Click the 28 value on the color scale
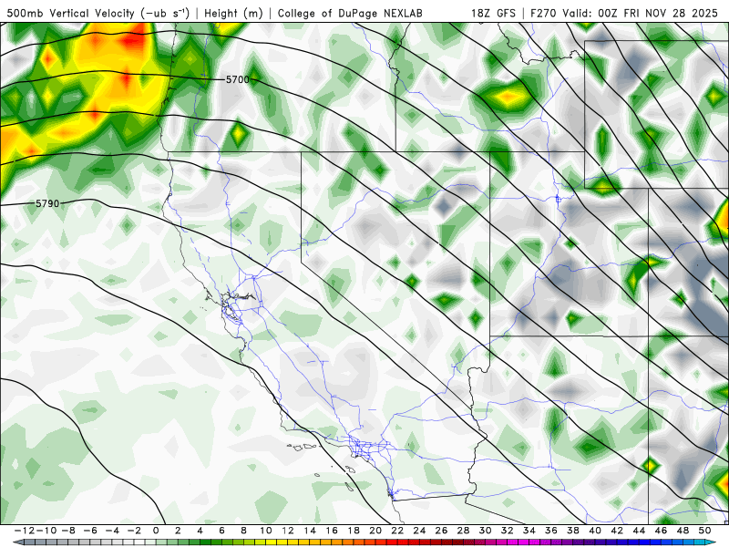The width and height of the screenshot is (729, 547). [x=463, y=531]
